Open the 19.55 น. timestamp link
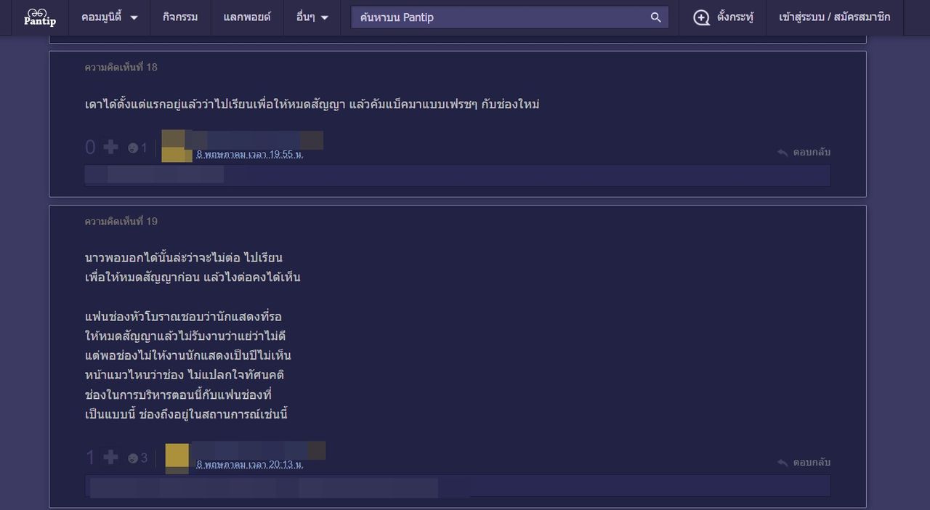 click(249, 155)
